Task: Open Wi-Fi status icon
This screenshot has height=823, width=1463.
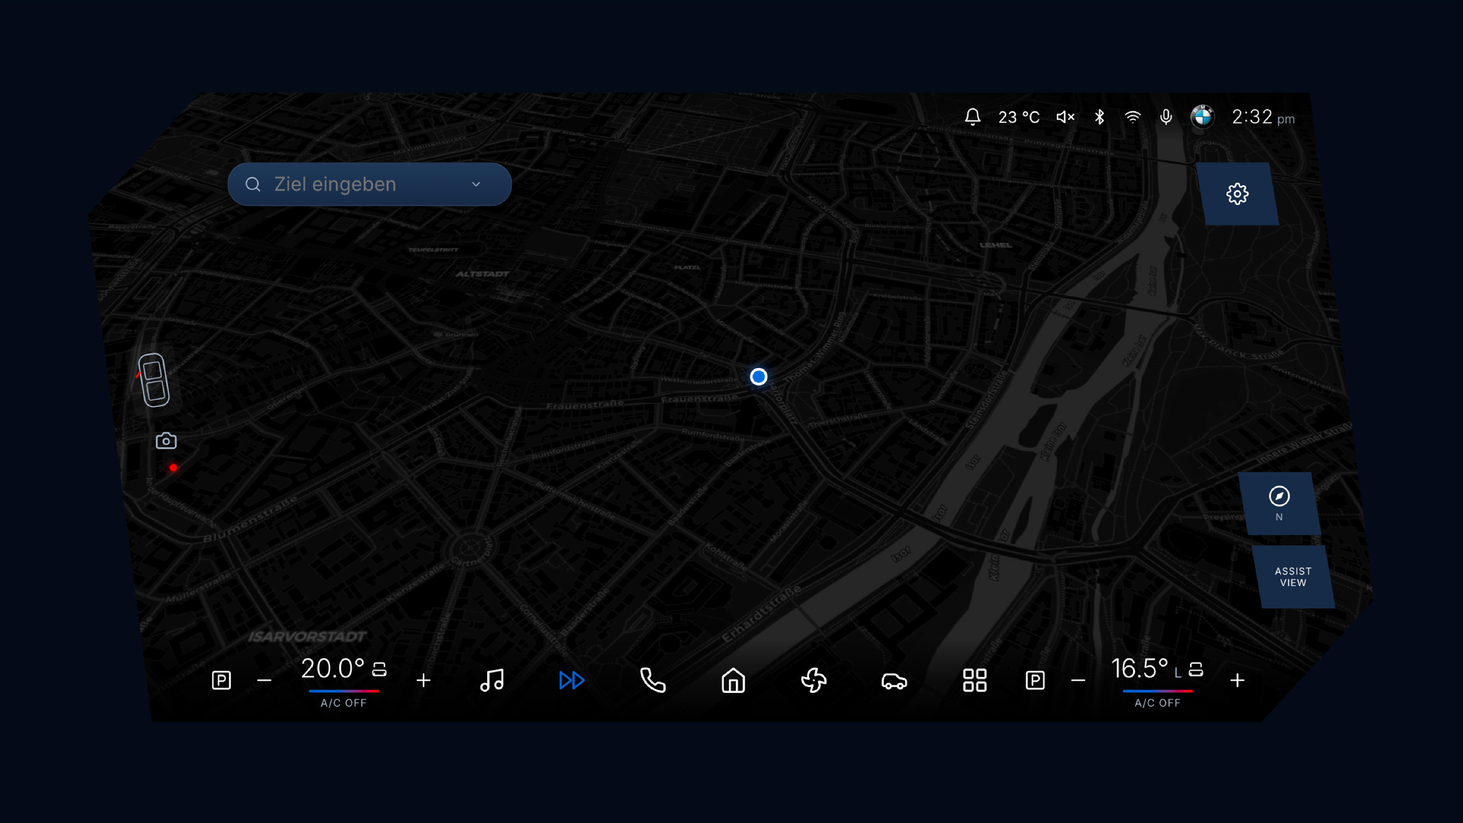Action: pos(1133,117)
